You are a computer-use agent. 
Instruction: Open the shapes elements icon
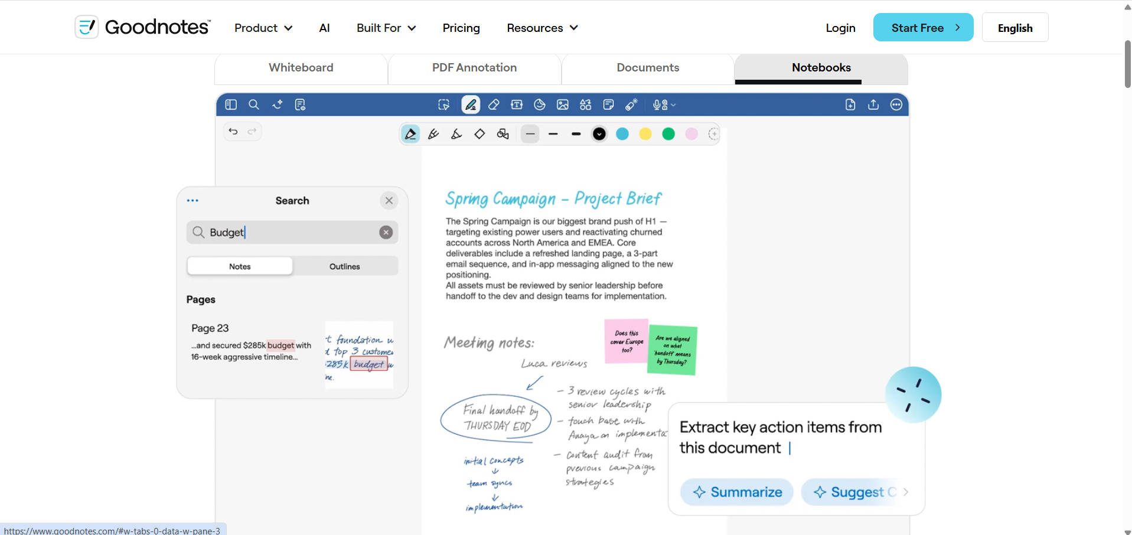click(x=586, y=105)
